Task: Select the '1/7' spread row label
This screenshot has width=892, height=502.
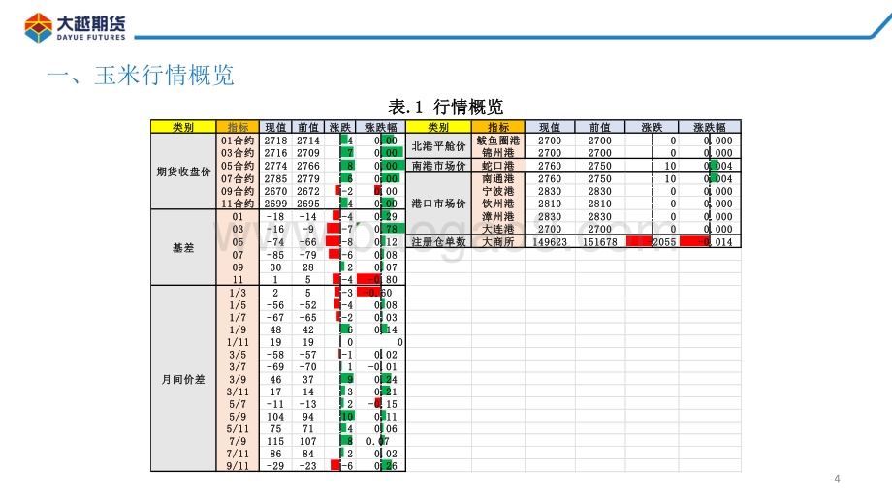Action: [238, 317]
